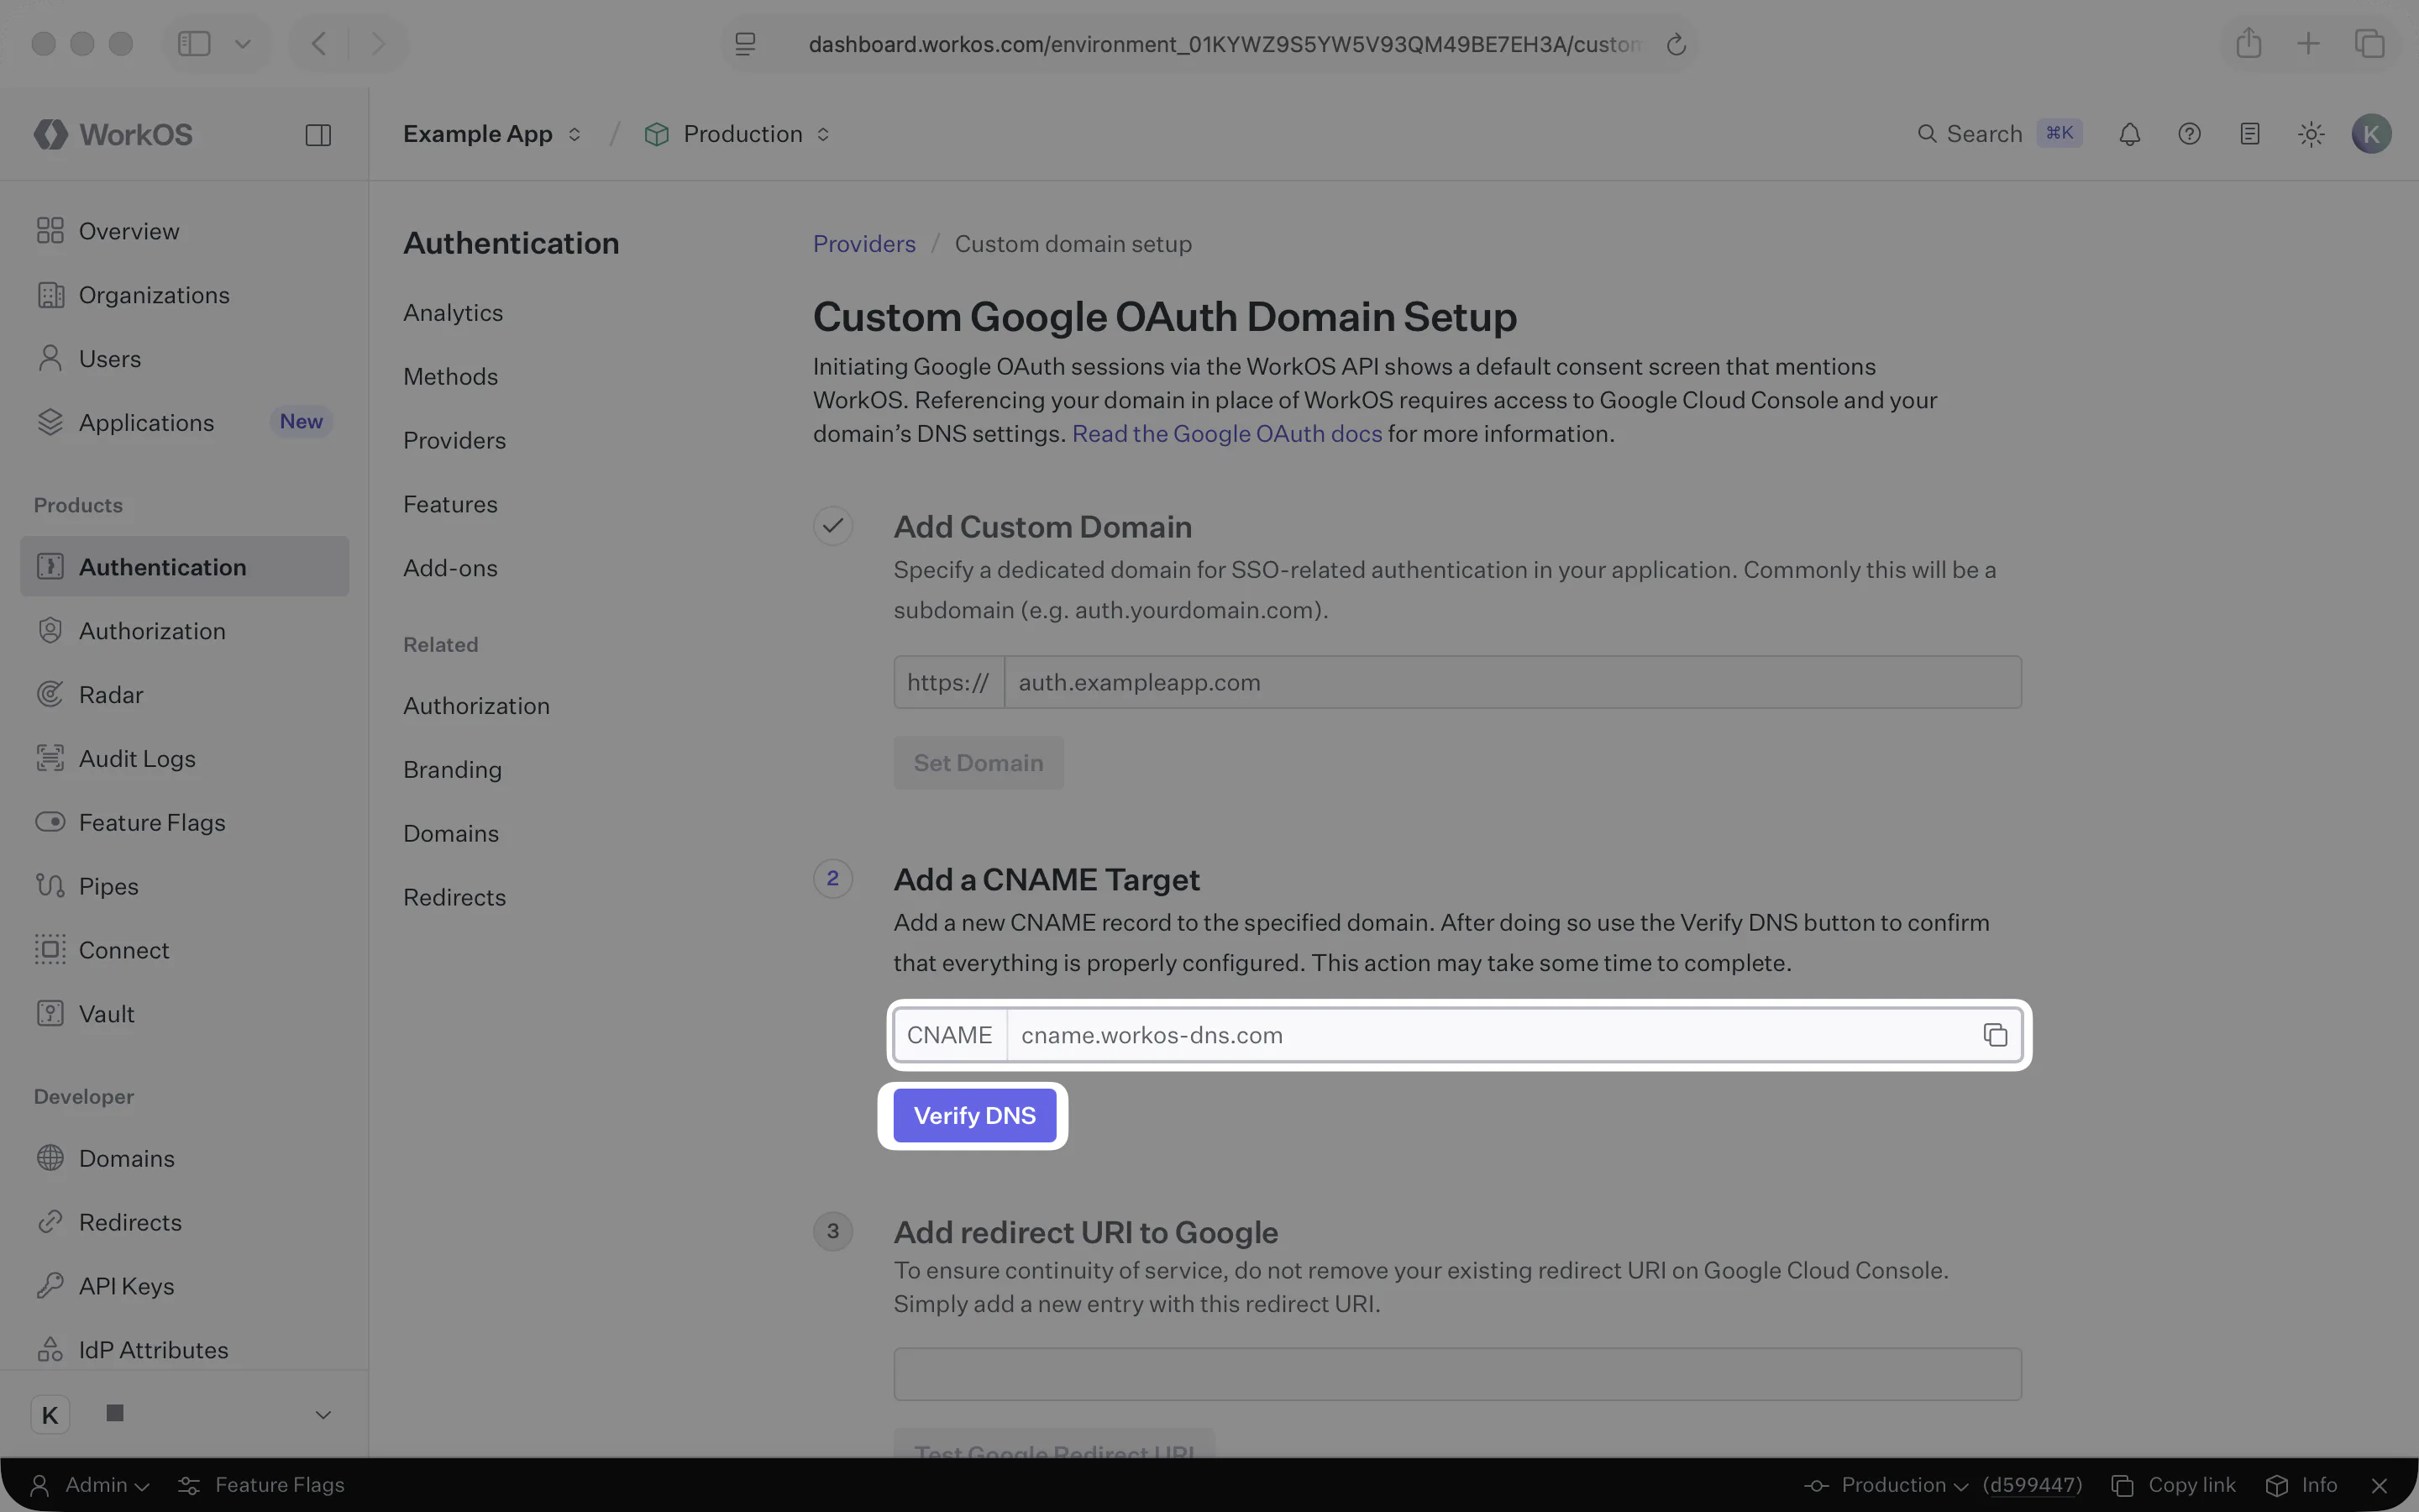Open Vault in the sidebar
The width and height of the screenshot is (2419, 1512).
tap(185, 1014)
